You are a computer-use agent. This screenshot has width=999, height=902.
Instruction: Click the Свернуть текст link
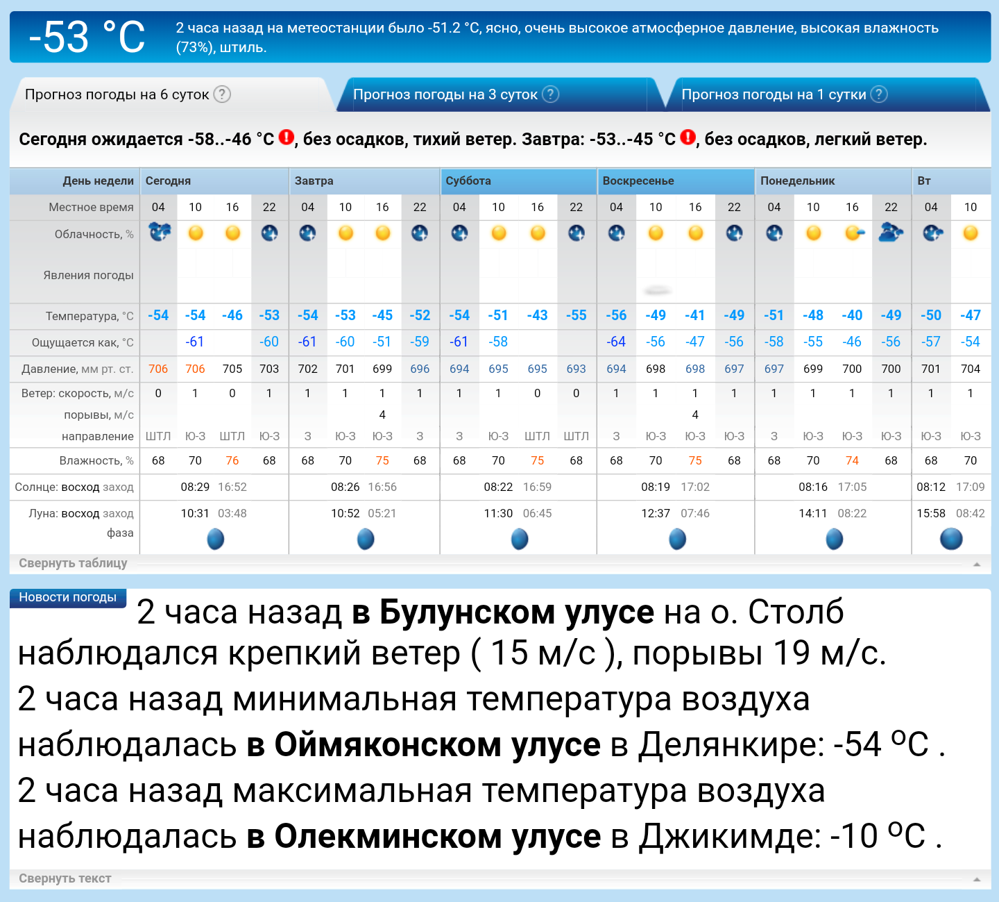(65, 878)
